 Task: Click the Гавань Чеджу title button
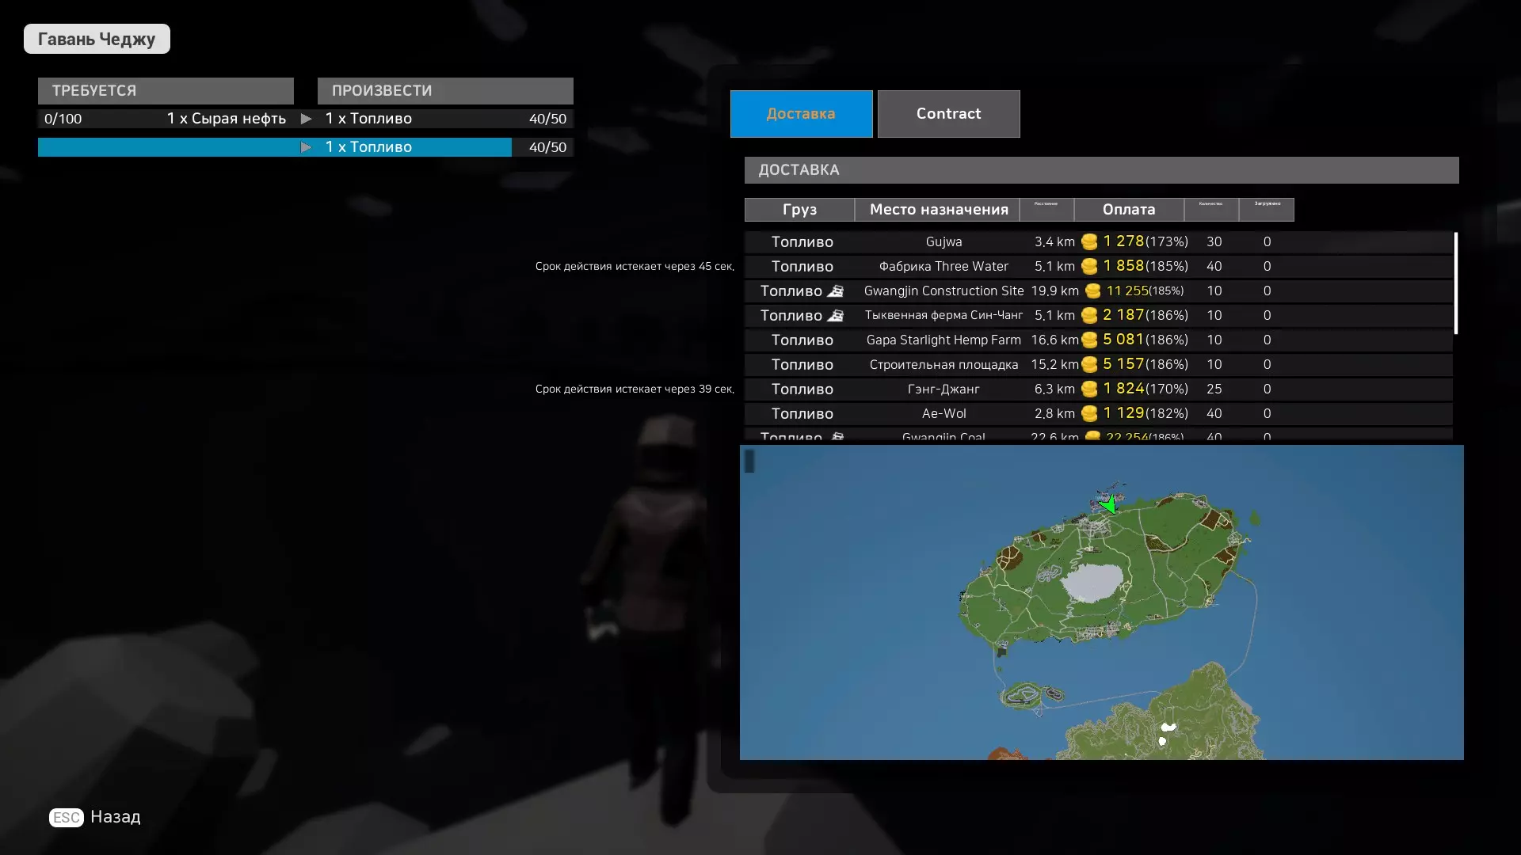tap(97, 39)
